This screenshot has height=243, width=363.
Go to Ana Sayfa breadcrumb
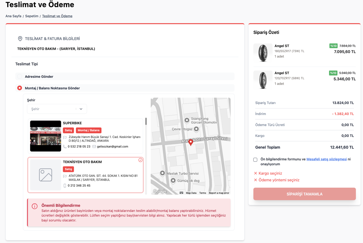click(x=13, y=16)
